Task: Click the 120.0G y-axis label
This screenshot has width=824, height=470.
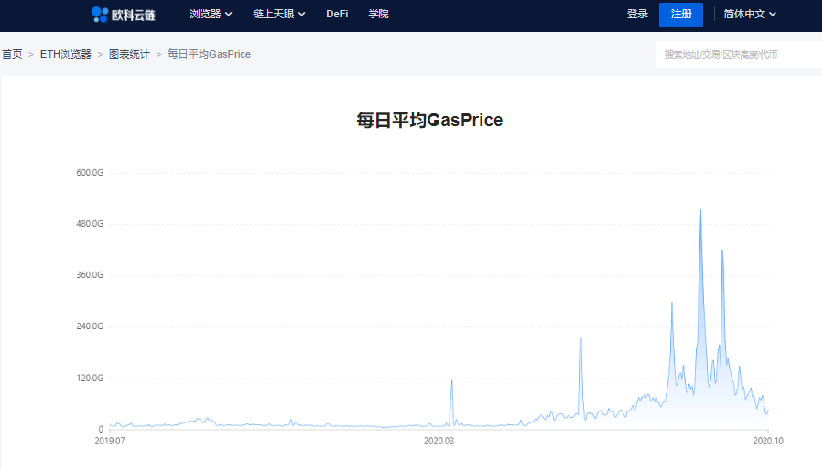Action: (89, 378)
